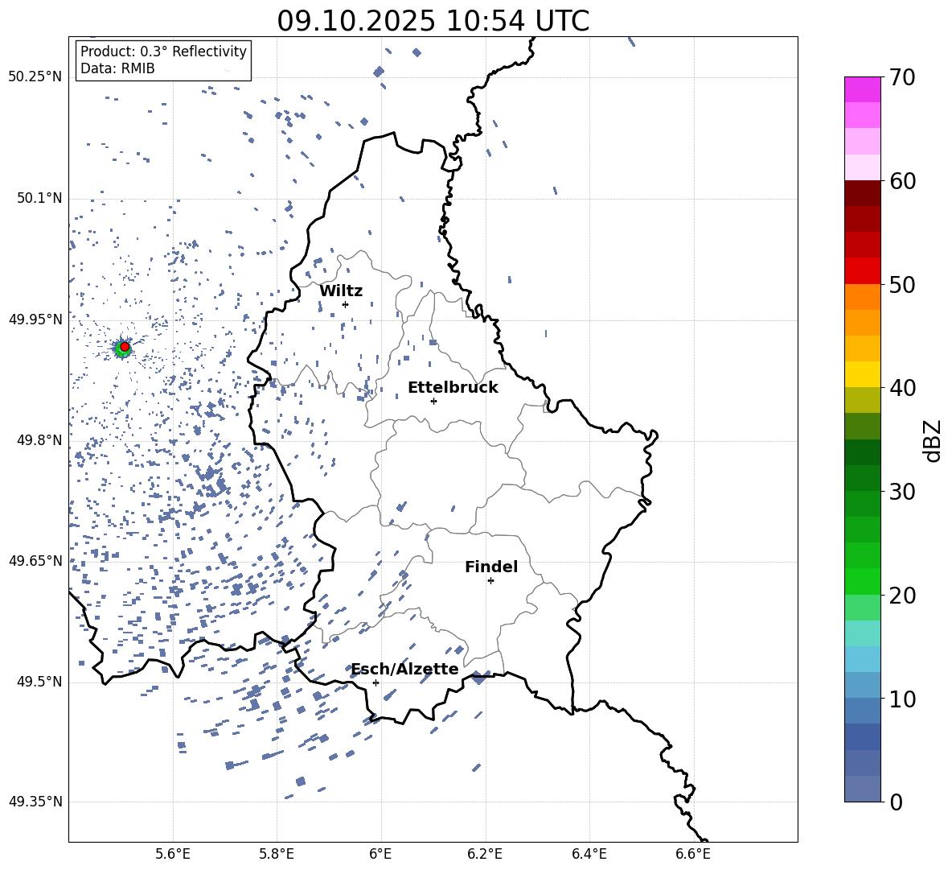
Task: Click the dBZ colorbar label
Action: tap(934, 440)
